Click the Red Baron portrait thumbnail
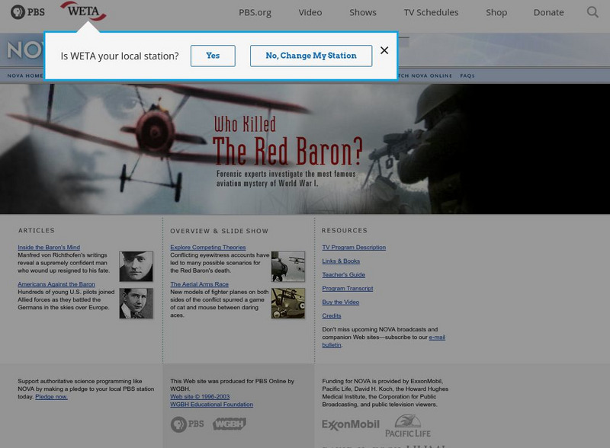610x448 pixels. coord(136,267)
